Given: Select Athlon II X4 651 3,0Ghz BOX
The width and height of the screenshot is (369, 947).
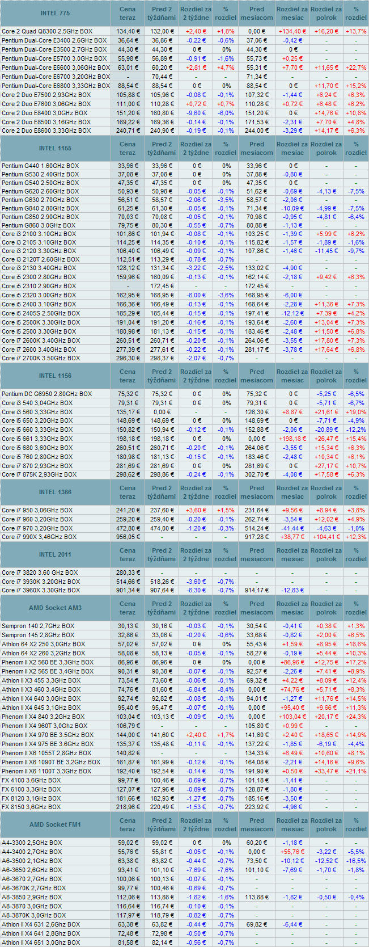Looking at the screenshot, I should 41,942.
